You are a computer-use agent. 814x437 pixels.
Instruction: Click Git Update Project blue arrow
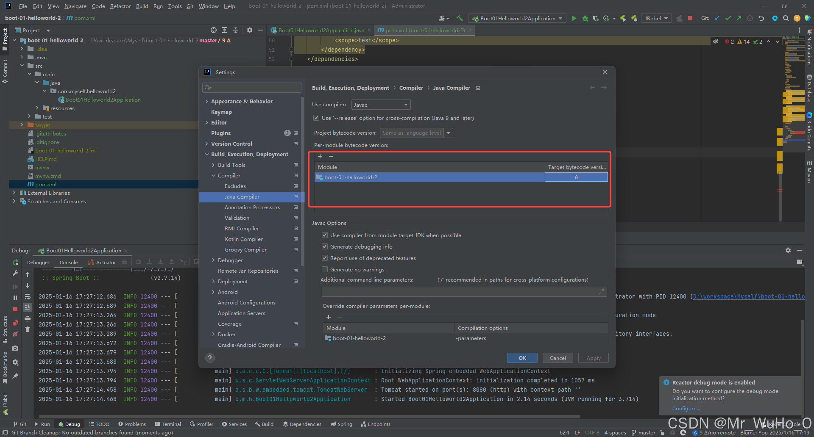[717, 18]
